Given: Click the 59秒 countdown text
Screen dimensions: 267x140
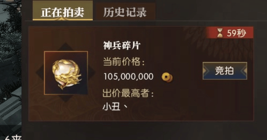Looking at the screenshot, I should (x=237, y=33).
